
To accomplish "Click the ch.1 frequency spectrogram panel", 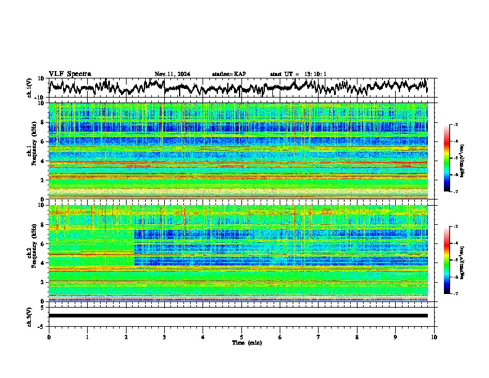I will pos(238,151).
